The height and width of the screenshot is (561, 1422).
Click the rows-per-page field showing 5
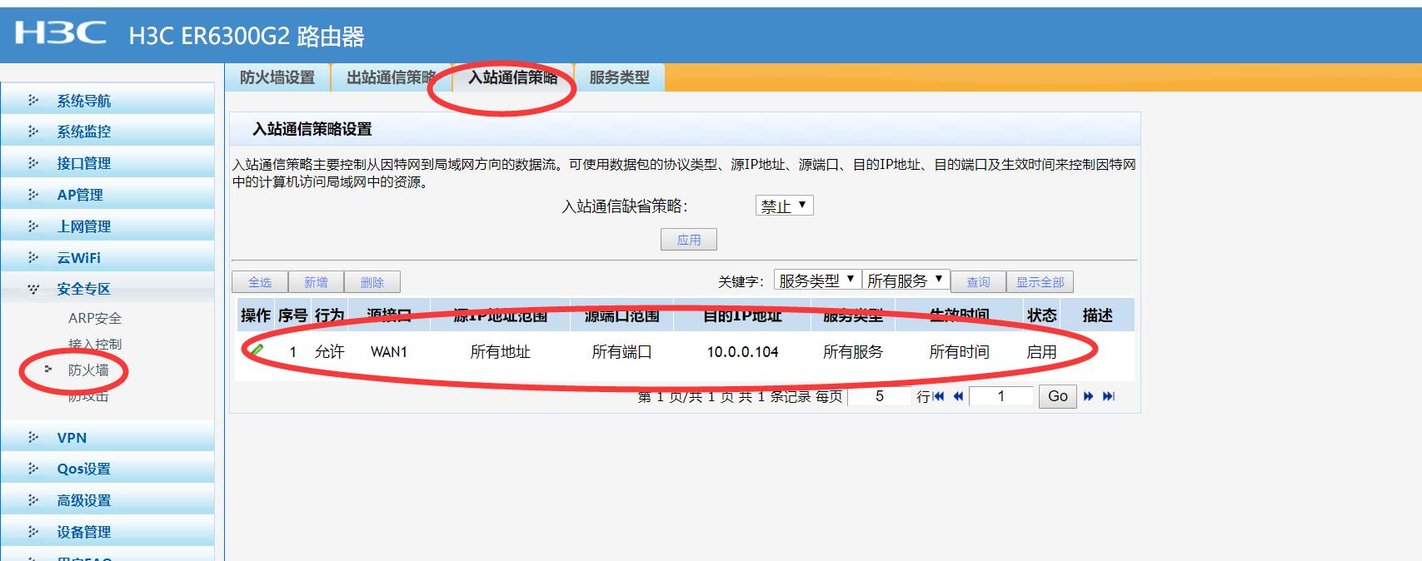[x=880, y=396]
